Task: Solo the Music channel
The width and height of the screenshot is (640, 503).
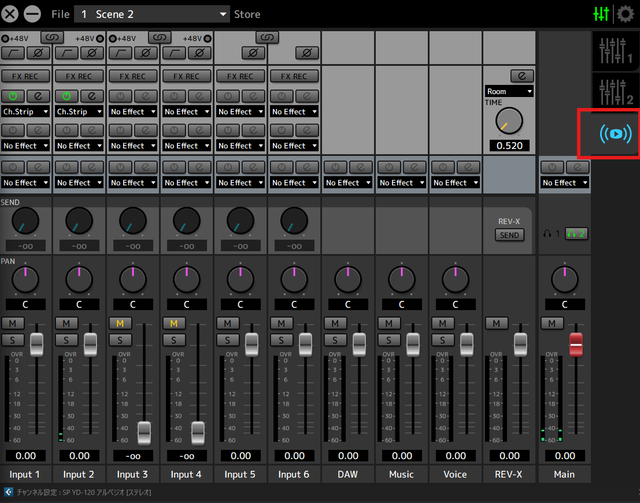Action: [389, 340]
